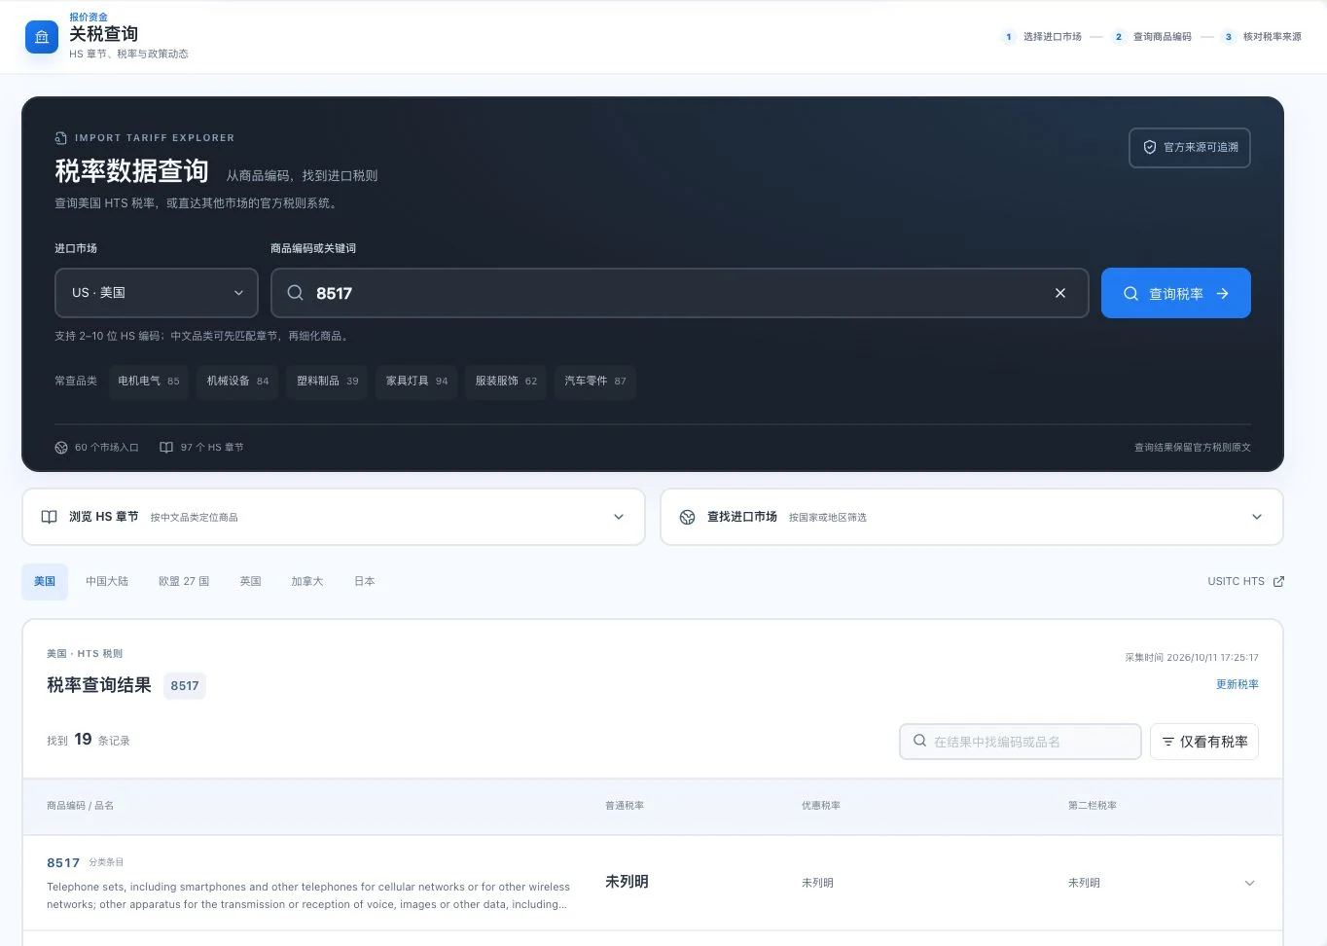Open the USITC HTS external link icon
This screenshot has height=946, width=1327.
(x=1278, y=581)
